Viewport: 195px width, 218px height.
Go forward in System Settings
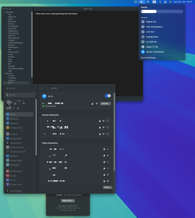[47, 88]
